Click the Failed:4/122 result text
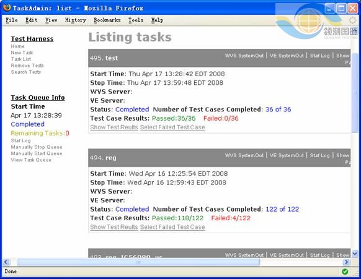 tap(231, 218)
